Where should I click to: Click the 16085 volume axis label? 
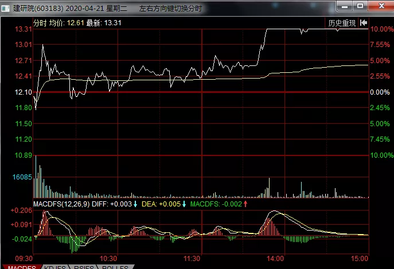[x=22, y=177]
